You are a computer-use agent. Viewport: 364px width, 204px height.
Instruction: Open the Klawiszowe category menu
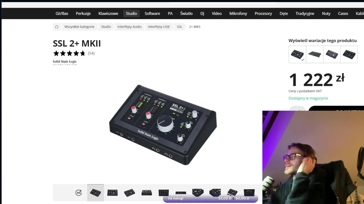point(108,13)
